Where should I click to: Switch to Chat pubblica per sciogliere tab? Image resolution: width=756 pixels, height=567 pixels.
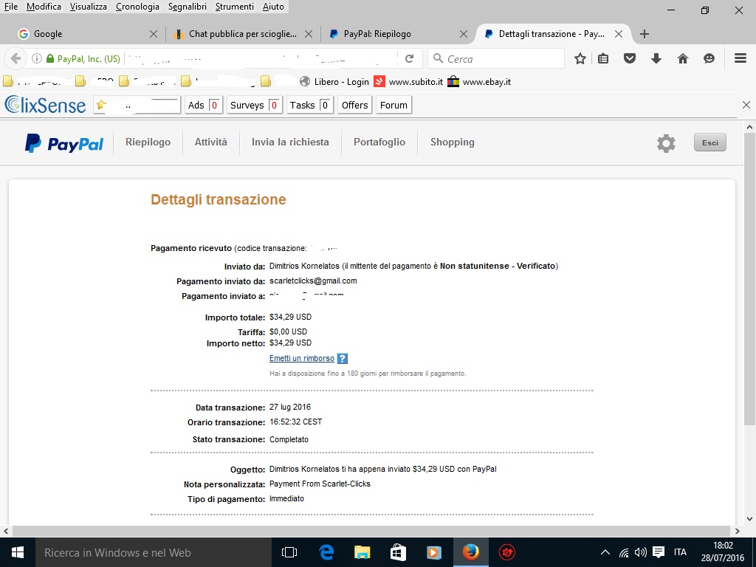tap(242, 34)
